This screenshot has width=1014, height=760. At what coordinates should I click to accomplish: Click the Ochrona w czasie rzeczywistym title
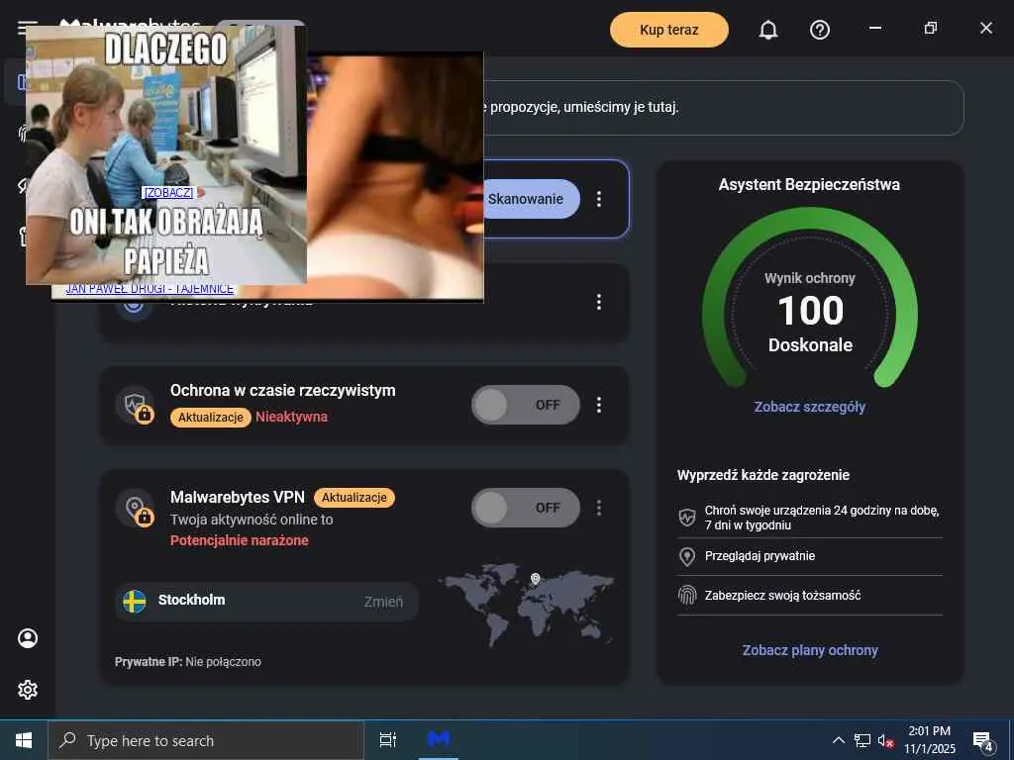(282, 391)
